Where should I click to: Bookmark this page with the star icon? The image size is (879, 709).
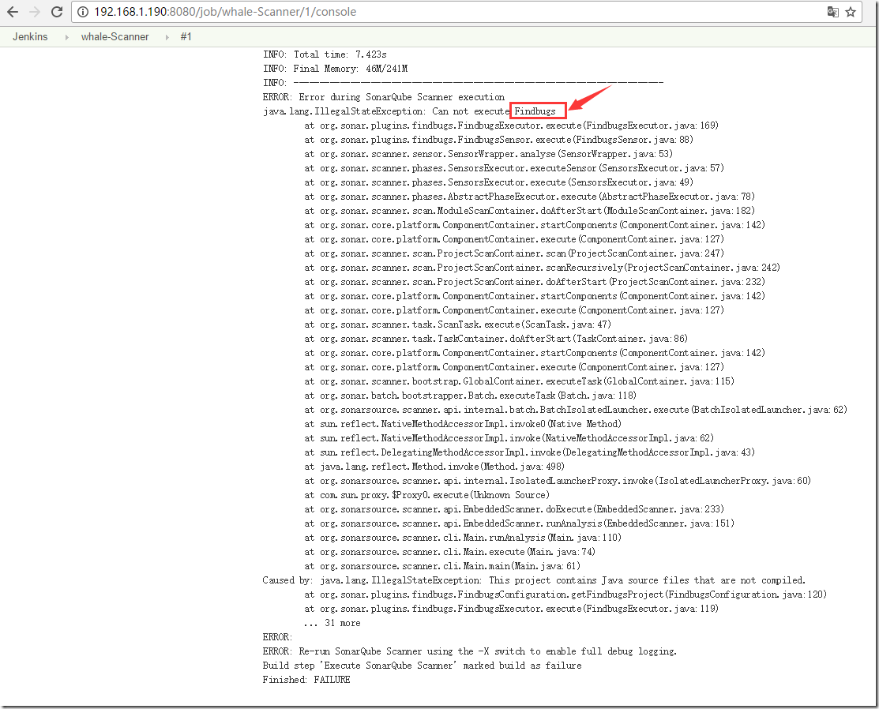[851, 12]
